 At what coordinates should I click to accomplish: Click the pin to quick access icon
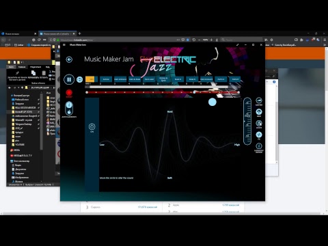(x=17, y=73)
